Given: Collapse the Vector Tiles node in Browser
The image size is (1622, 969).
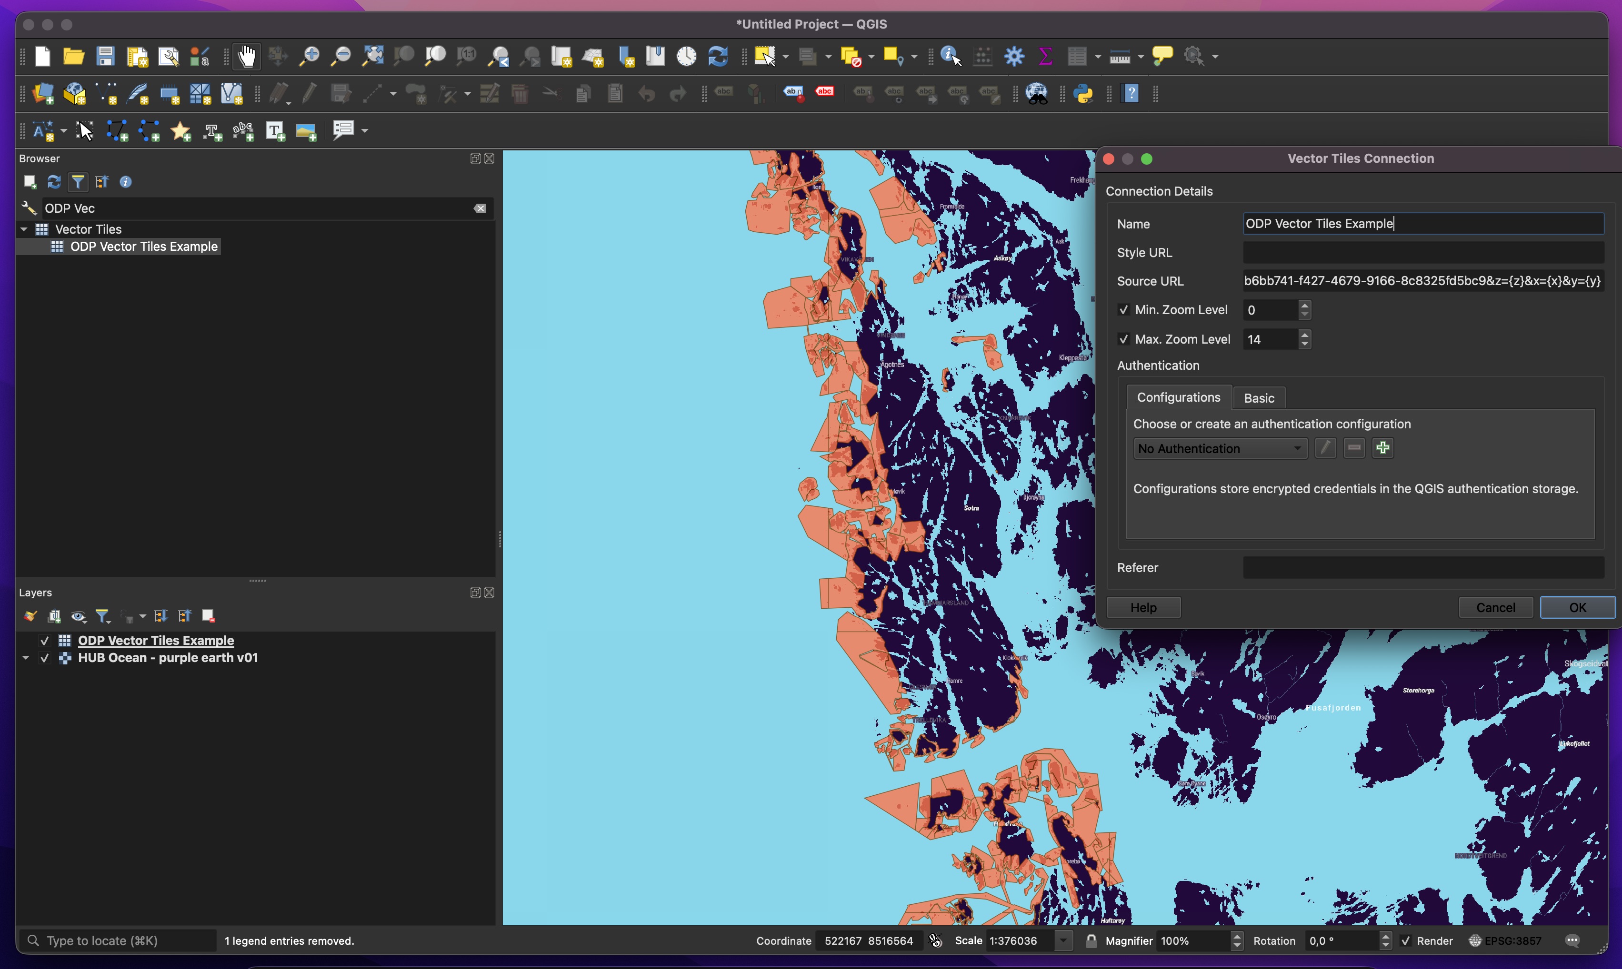Looking at the screenshot, I should point(23,228).
